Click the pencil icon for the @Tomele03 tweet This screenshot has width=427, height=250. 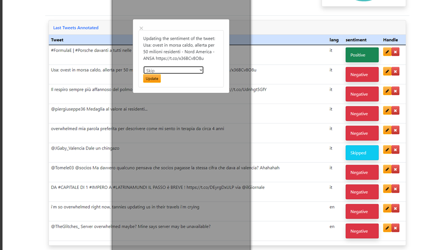click(x=387, y=169)
